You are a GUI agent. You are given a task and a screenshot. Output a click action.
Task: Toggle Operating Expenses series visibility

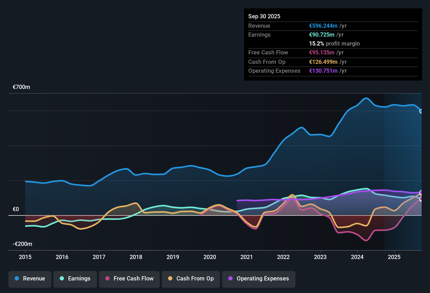[258, 279]
